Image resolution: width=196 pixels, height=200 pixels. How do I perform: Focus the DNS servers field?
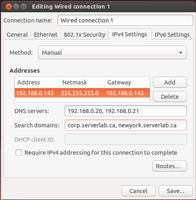click(x=126, y=111)
